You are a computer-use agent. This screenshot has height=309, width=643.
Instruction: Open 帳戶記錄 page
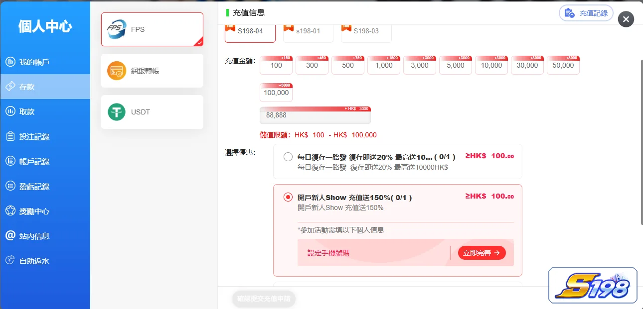(45, 161)
